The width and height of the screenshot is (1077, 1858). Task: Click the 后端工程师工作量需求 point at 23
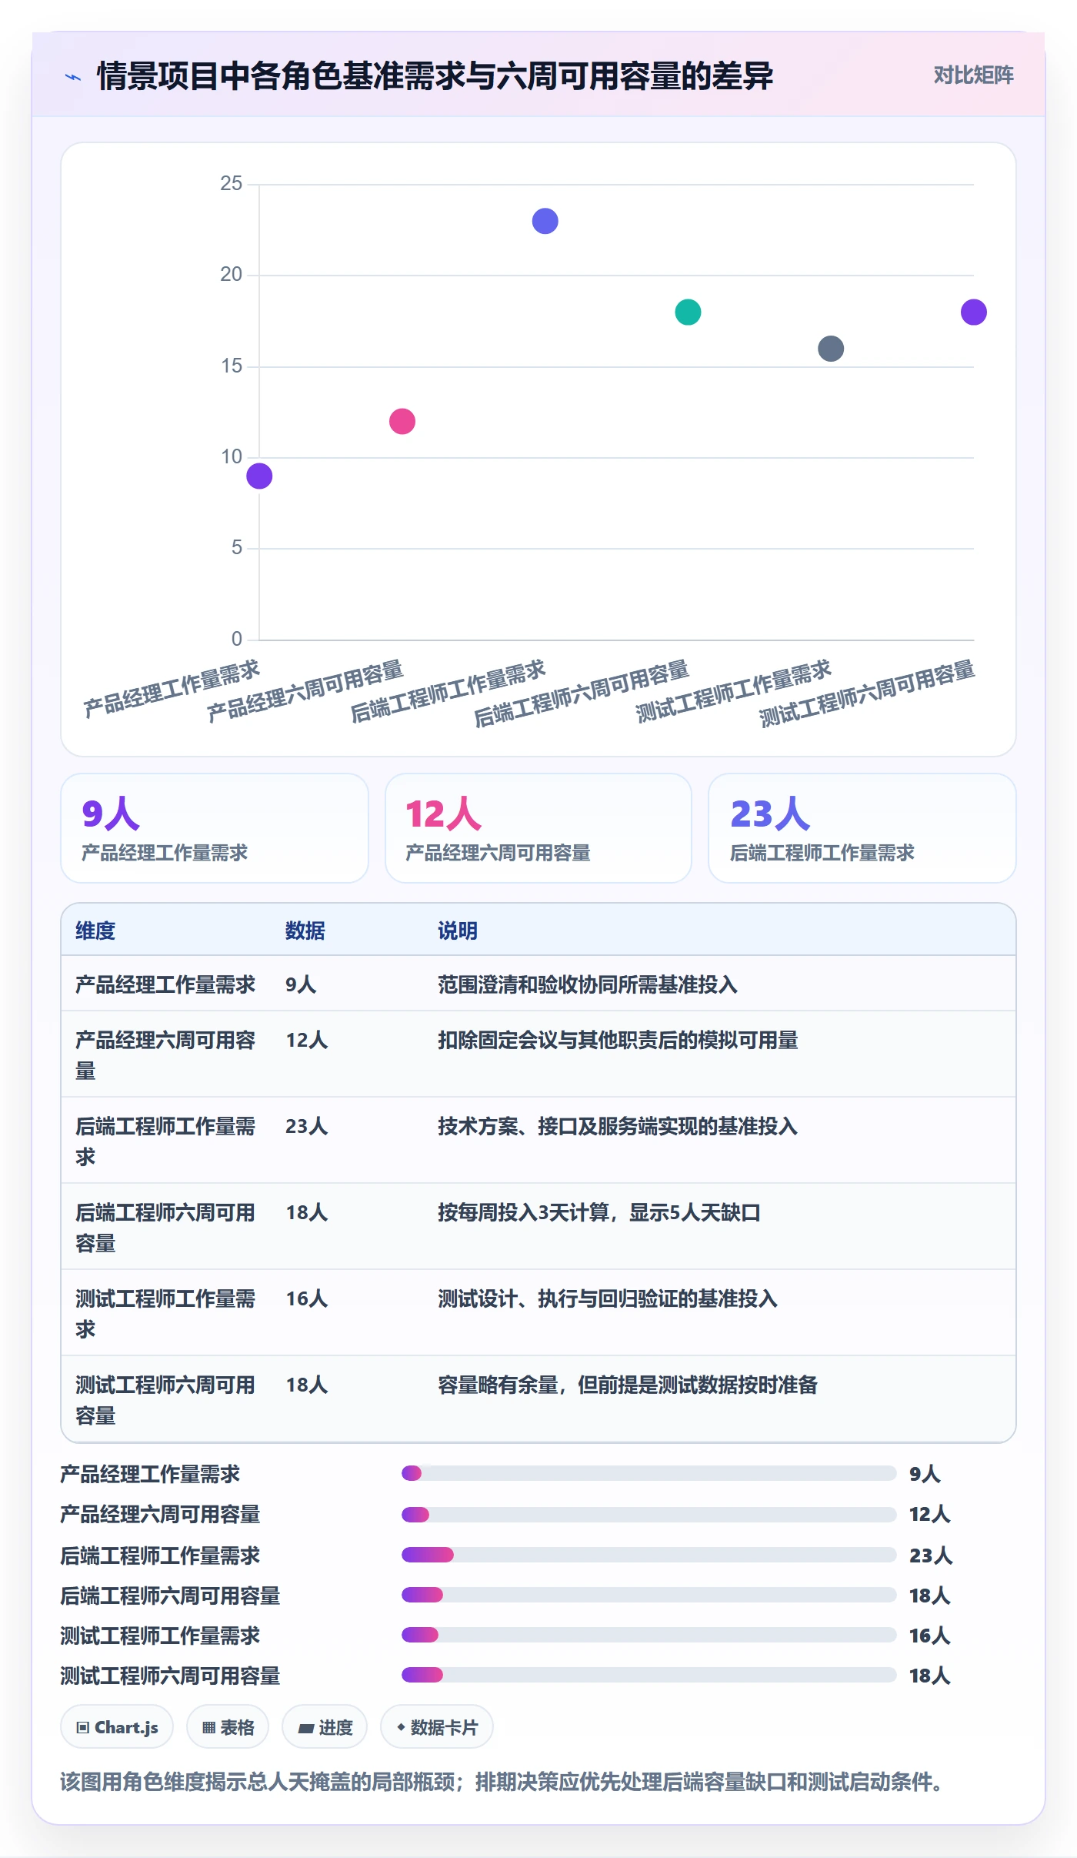coord(545,221)
